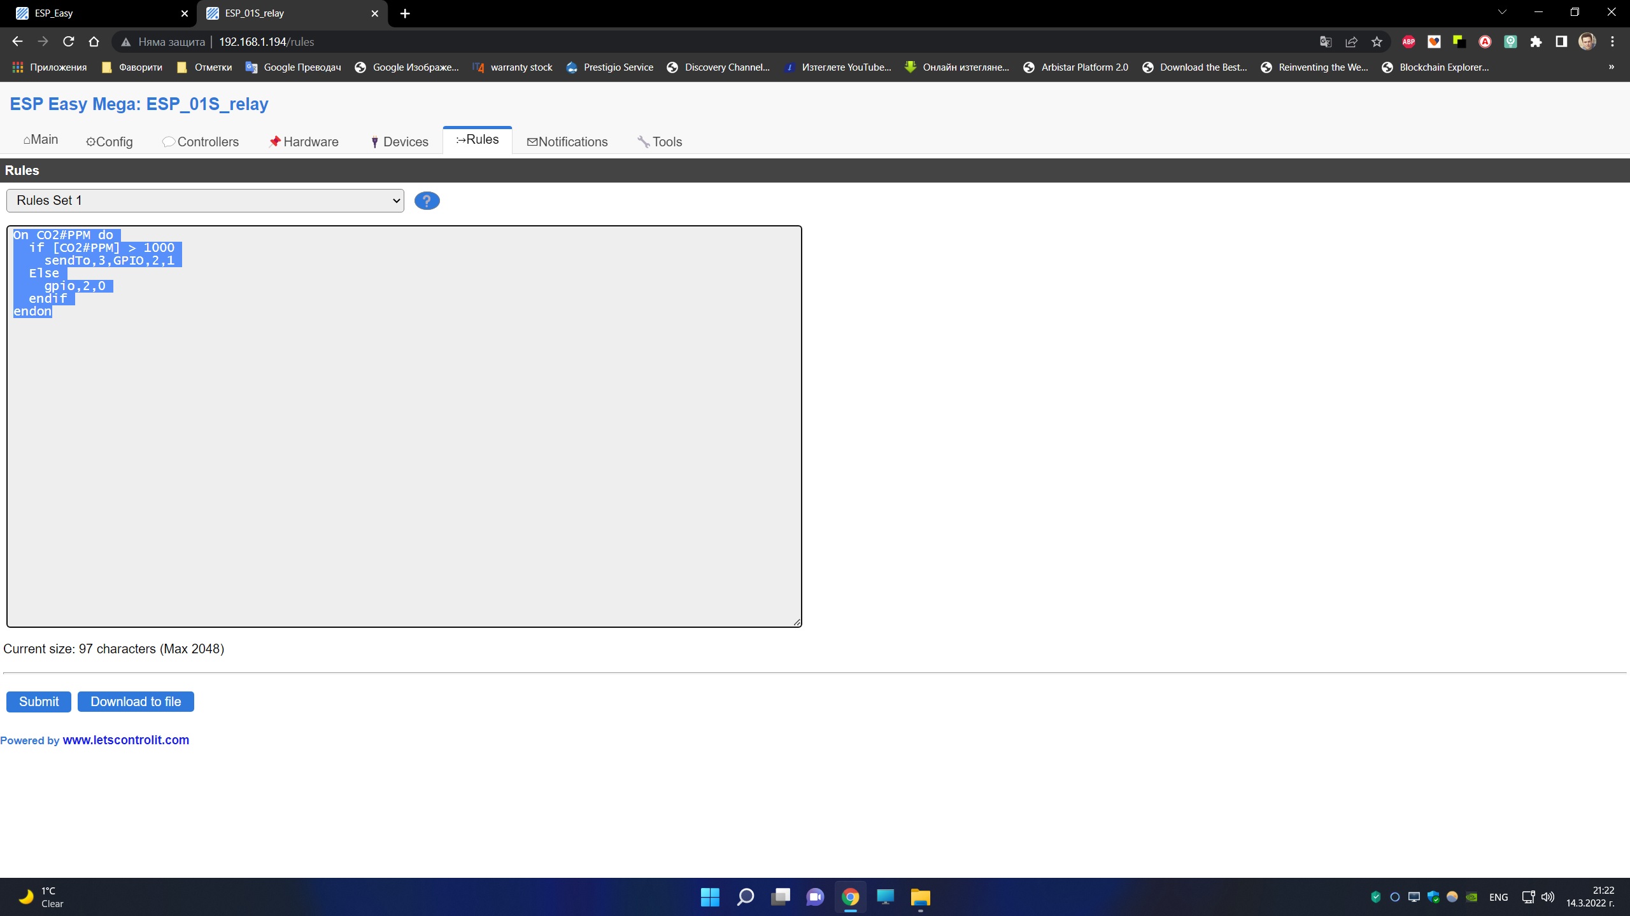
Task: Click the Rules help question mark icon
Action: pos(425,200)
